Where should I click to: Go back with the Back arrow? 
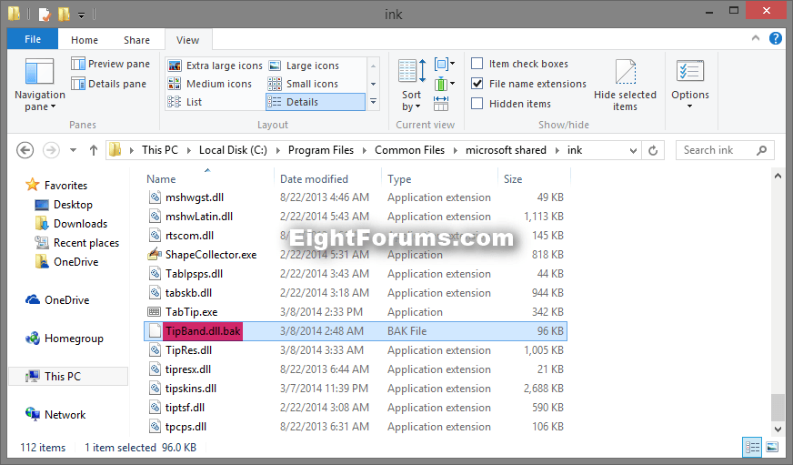pyautogui.click(x=25, y=150)
